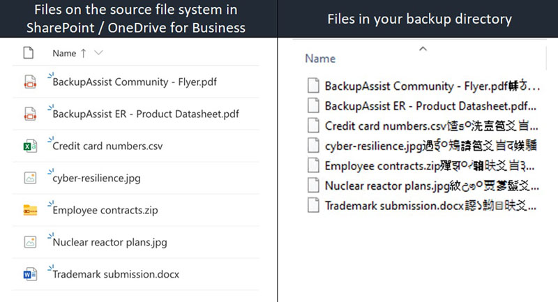The height and width of the screenshot is (302, 558).
Task: Open the Name column dropdown chevron in SharePoint
Action: coord(98,53)
